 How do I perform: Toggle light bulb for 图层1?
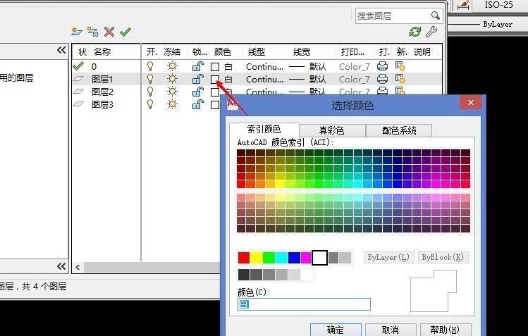click(x=150, y=79)
